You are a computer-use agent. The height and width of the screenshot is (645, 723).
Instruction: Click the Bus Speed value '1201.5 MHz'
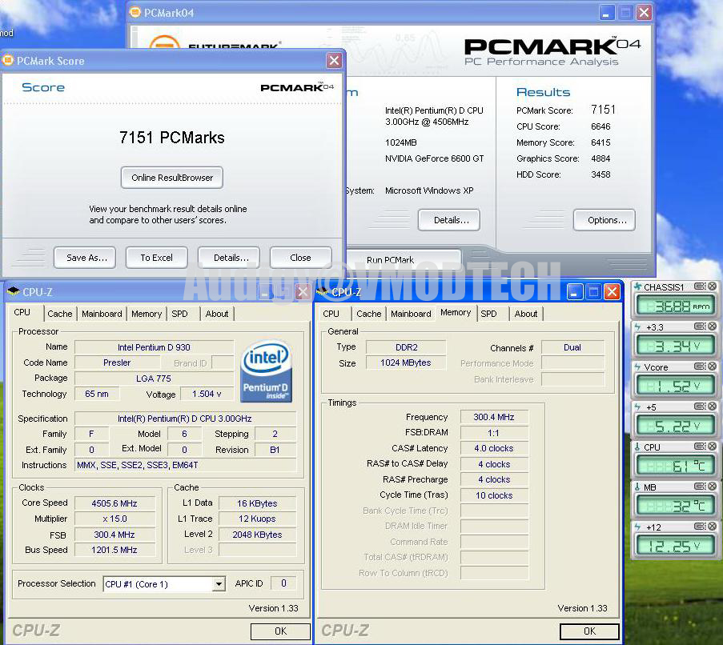pyautogui.click(x=114, y=550)
